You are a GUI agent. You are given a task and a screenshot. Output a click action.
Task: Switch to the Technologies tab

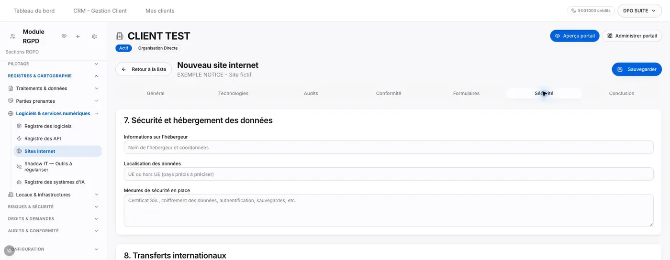click(x=233, y=93)
